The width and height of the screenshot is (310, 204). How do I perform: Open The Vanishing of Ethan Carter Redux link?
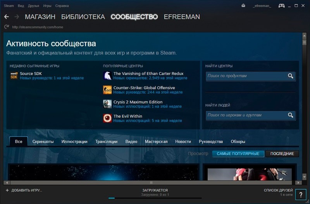click(x=148, y=73)
